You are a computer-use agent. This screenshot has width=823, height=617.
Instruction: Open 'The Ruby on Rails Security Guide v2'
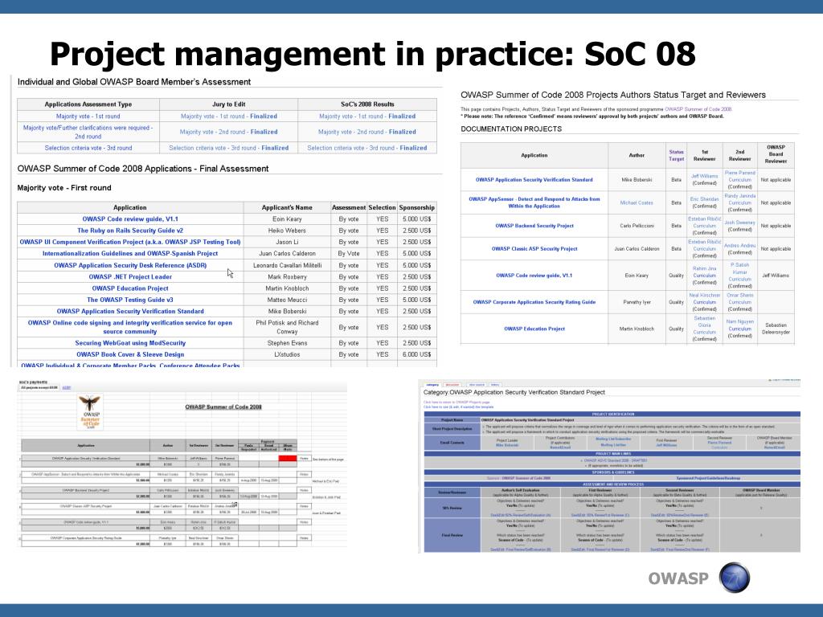click(x=130, y=231)
